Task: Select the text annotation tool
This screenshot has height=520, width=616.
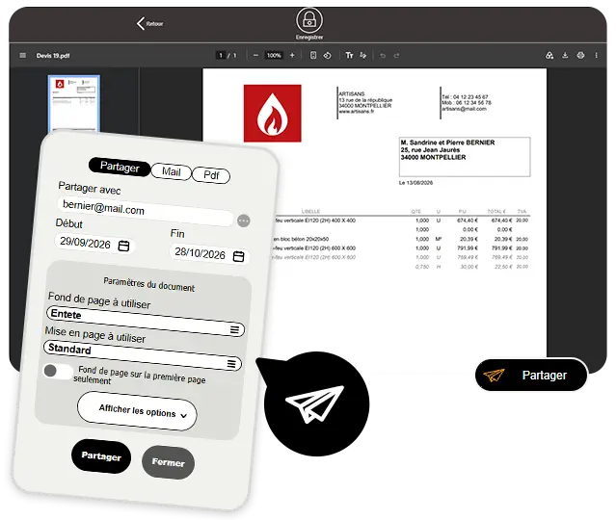Action: 349,55
